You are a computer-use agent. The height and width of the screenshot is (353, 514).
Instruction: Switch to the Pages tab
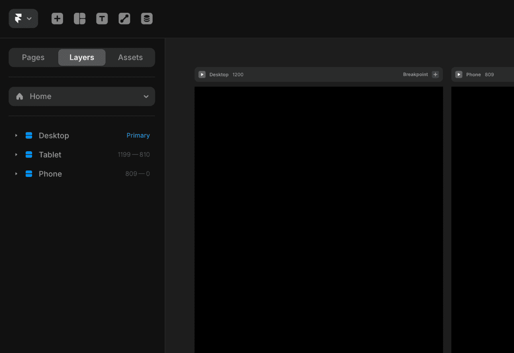(33, 57)
